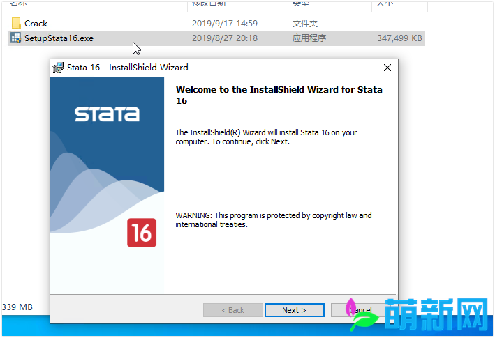The width and height of the screenshot is (495, 338).
Task: Click the Next button in the wizard
Action: 294,310
